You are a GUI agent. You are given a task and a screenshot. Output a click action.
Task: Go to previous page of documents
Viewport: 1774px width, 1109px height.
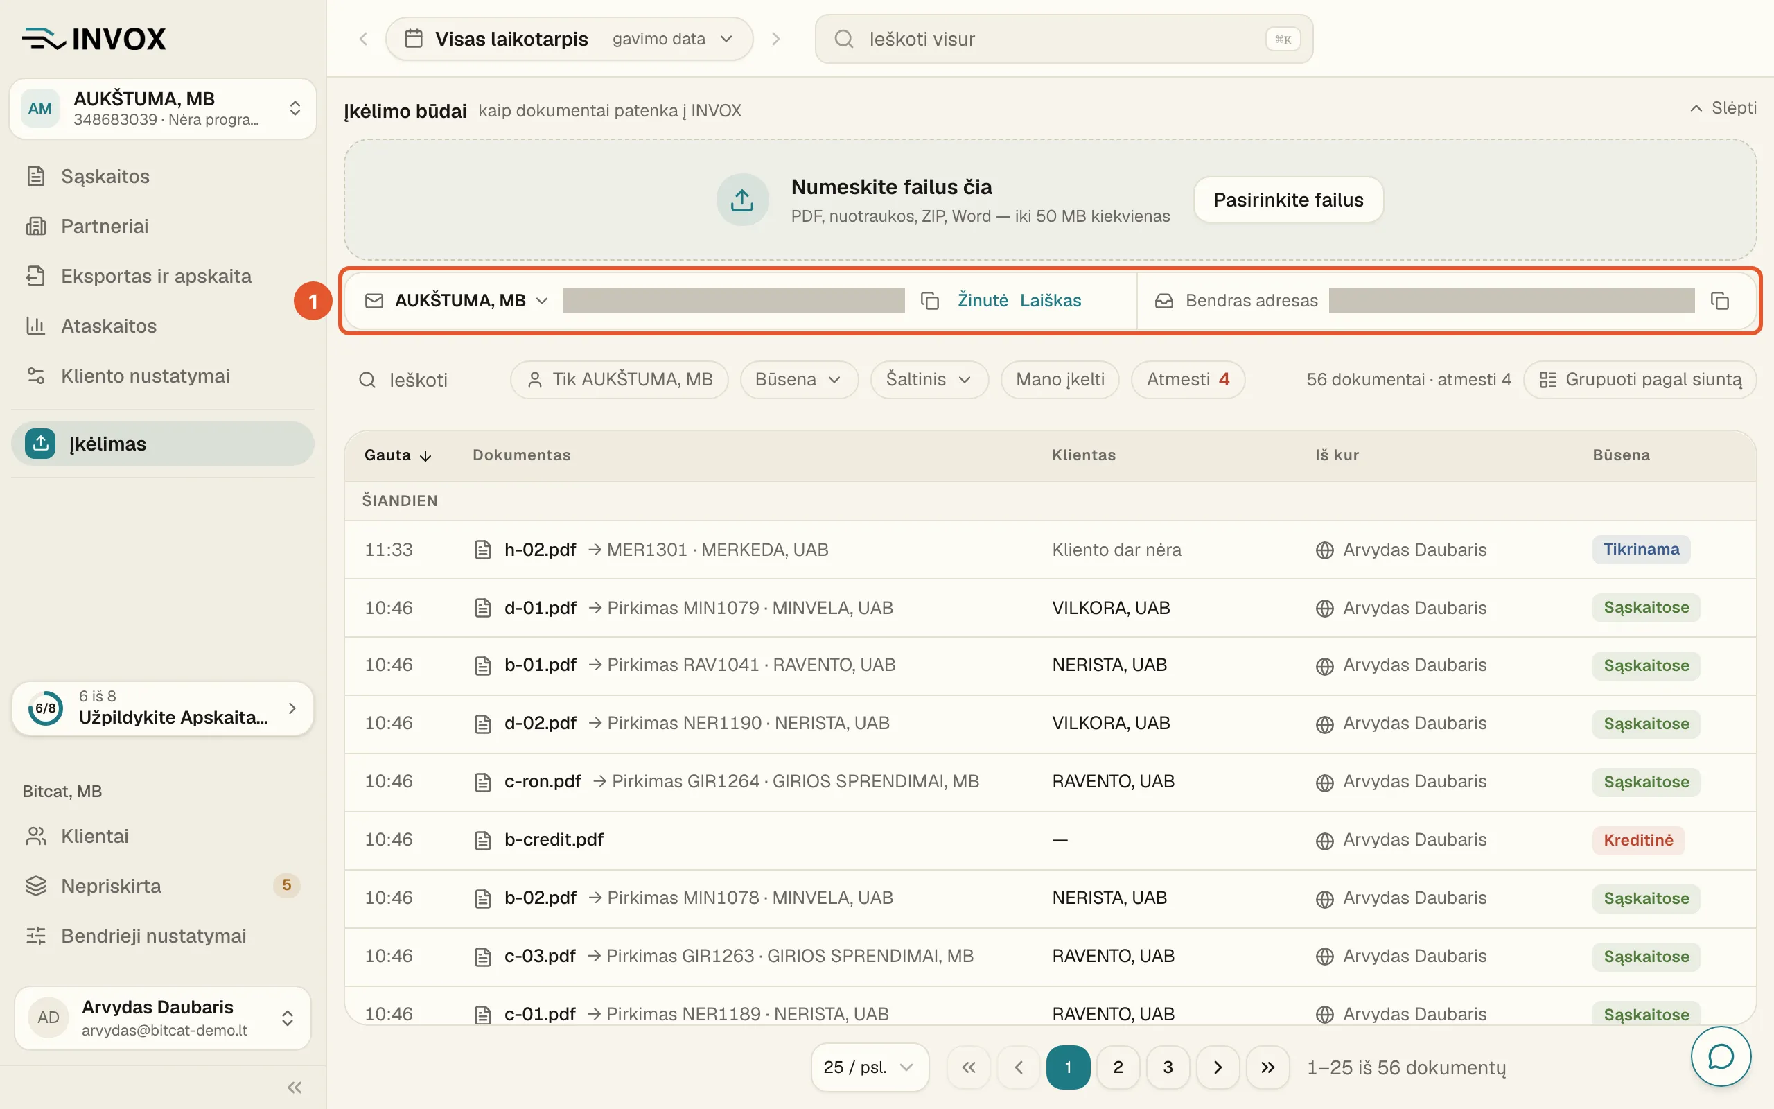click(x=1018, y=1067)
